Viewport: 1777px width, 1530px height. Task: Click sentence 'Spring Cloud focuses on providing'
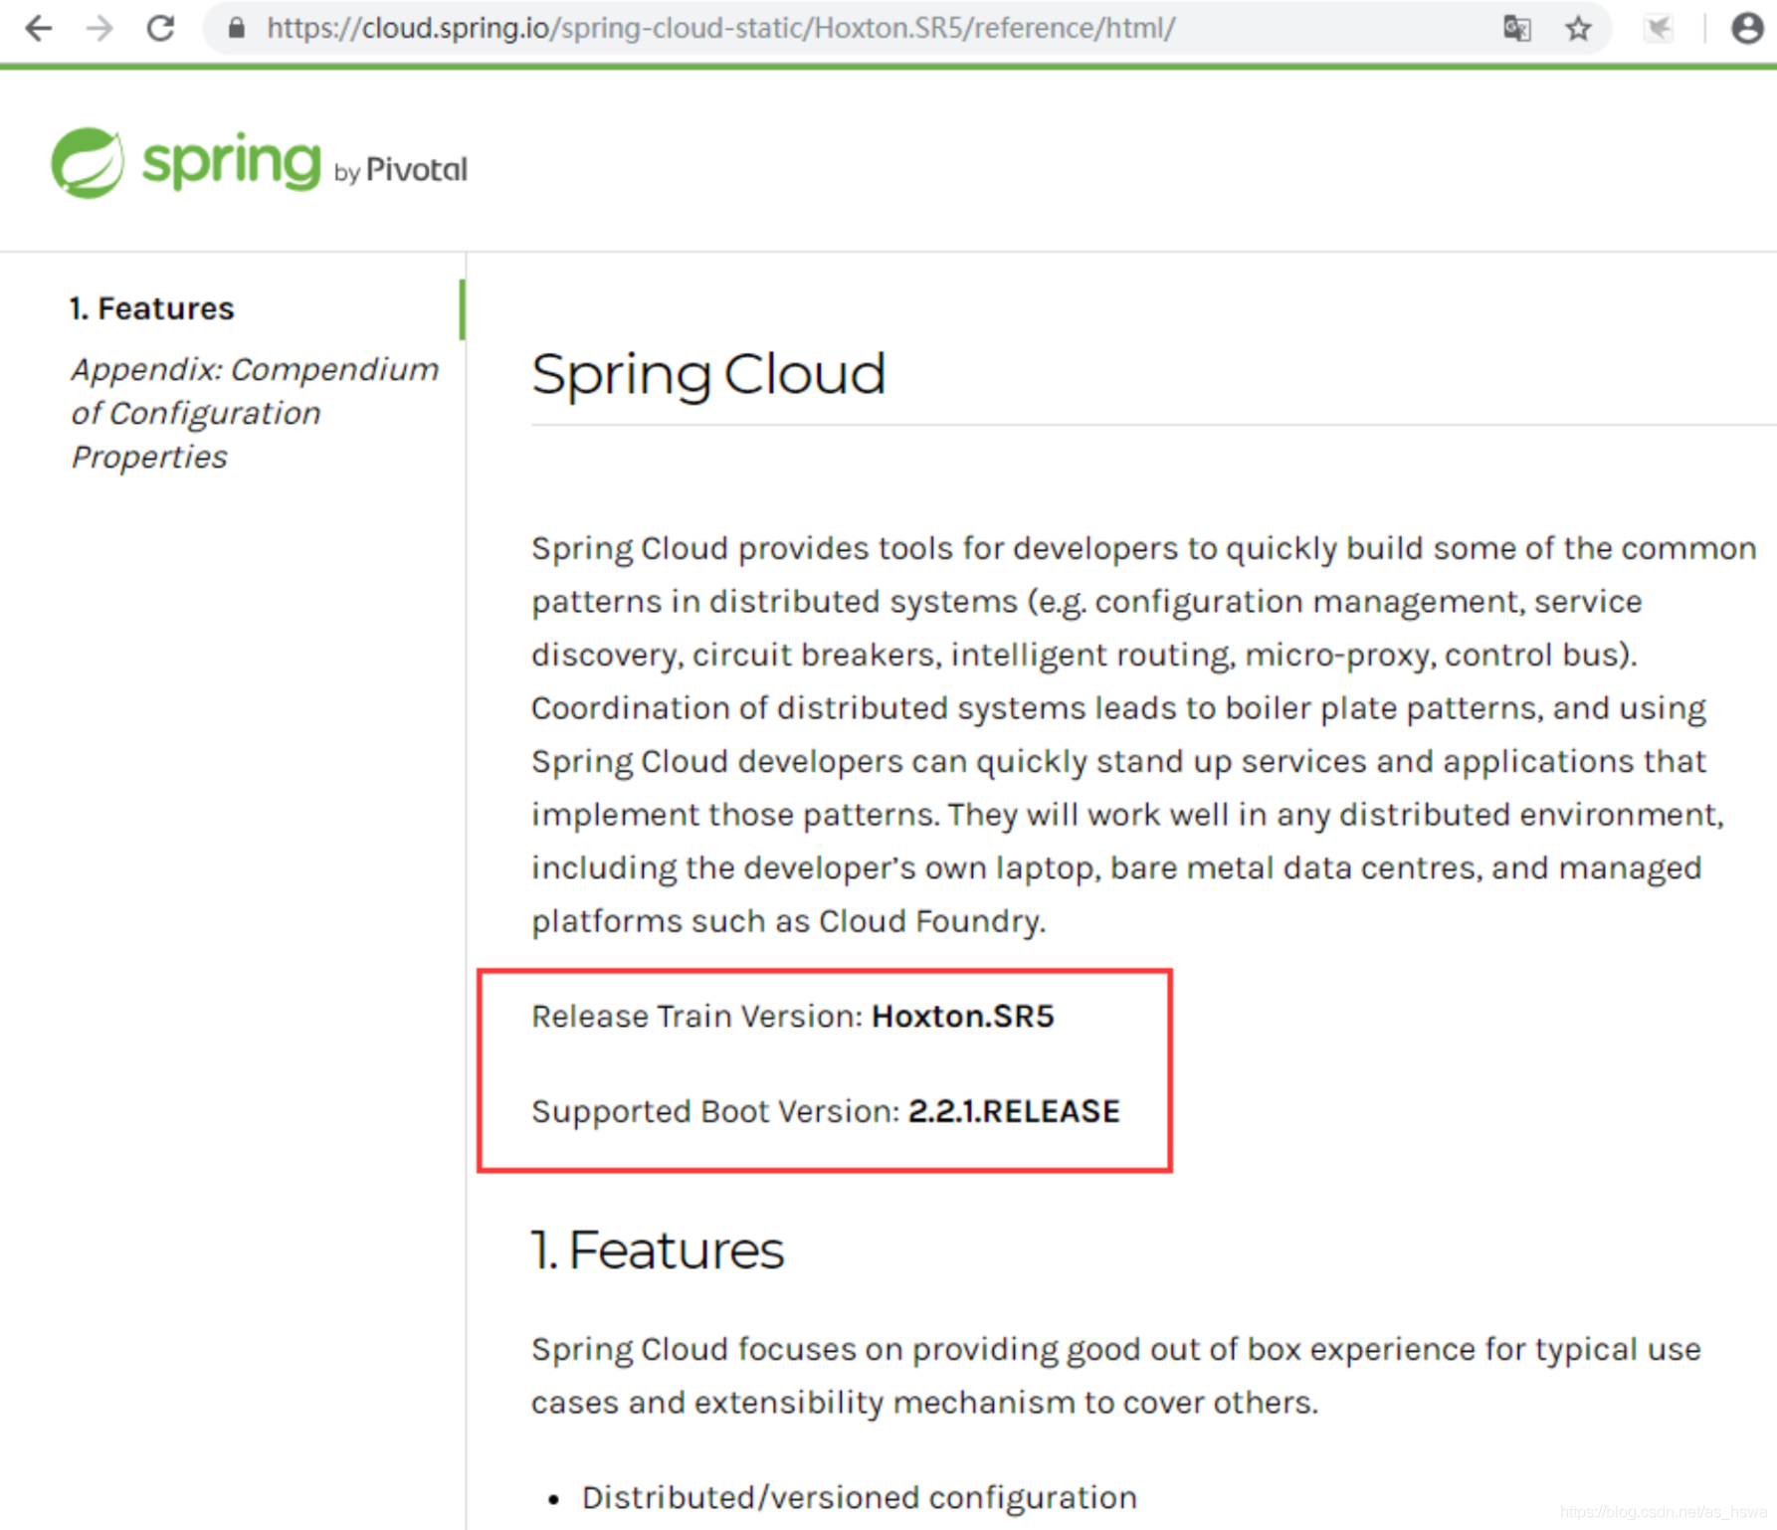(x=1115, y=1376)
